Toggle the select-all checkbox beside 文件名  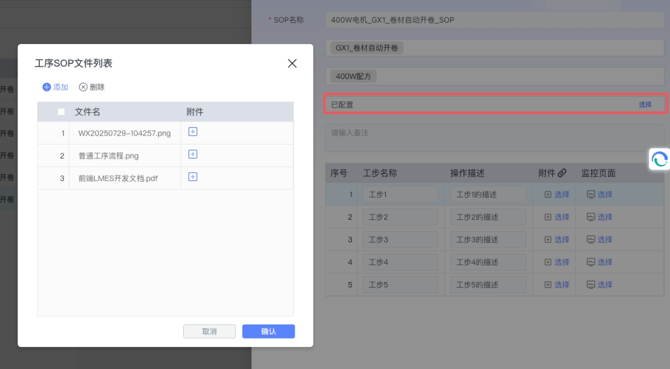pyautogui.click(x=61, y=111)
